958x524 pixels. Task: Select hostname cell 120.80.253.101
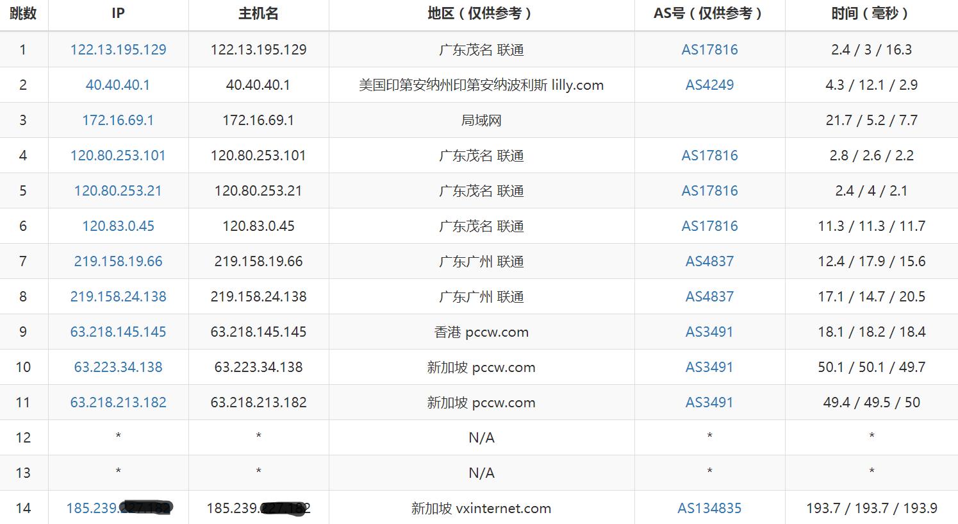pos(258,156)
